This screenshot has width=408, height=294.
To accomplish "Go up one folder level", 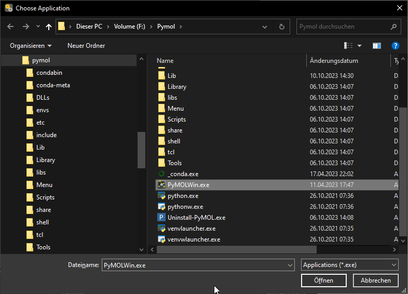I will click(49, 26).
